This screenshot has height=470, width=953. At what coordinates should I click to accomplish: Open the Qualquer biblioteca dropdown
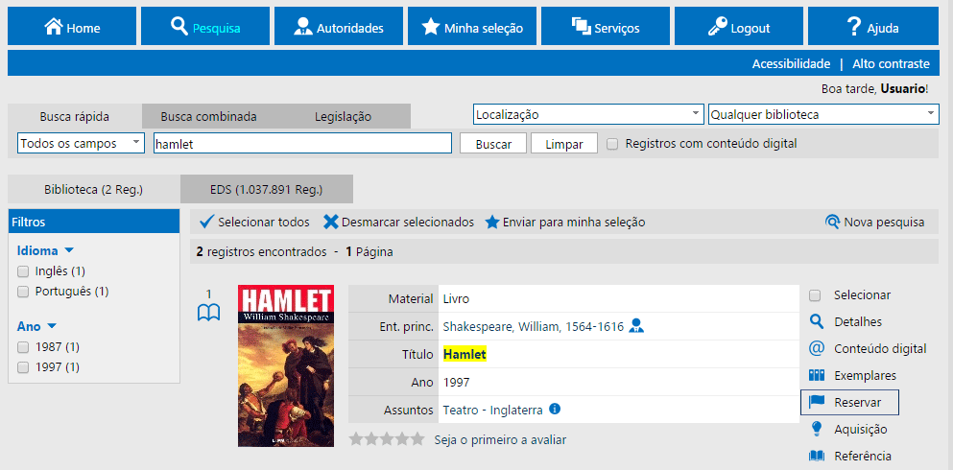[822, 114]
